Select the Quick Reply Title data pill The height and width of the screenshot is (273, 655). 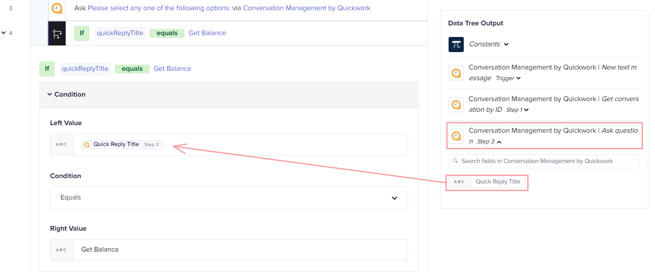coord(487,182)
